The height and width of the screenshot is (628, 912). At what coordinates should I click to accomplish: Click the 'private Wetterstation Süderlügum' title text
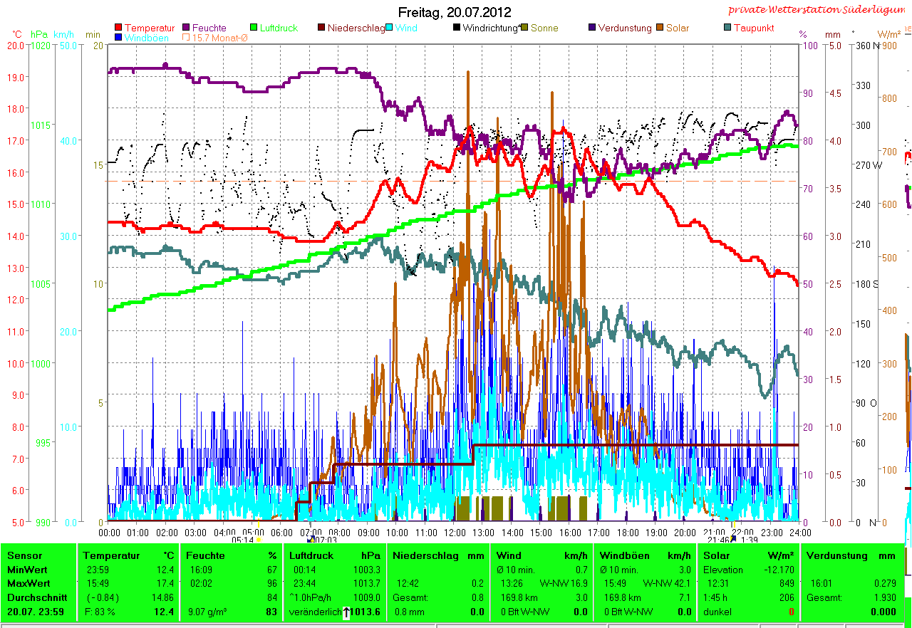pos(819,9)
